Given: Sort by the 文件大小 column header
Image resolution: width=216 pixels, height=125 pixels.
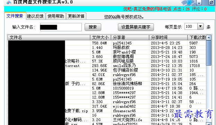Looking at the screenshot, I should [101, 37].
